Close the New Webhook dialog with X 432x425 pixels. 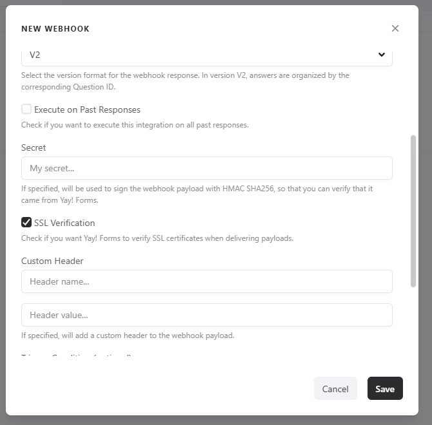point(395,28)
